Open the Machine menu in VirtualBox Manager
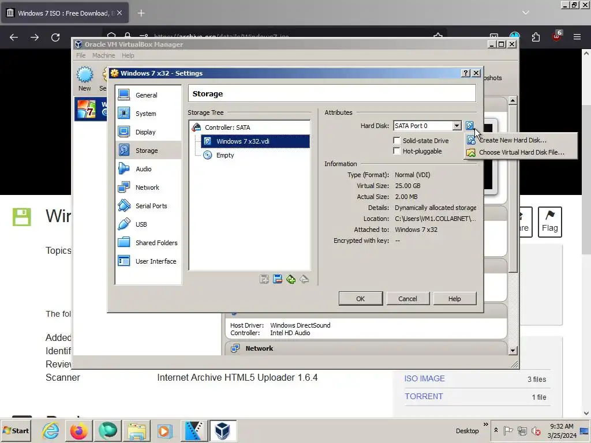Screen dimensions: 591x443 coord(104,55)
